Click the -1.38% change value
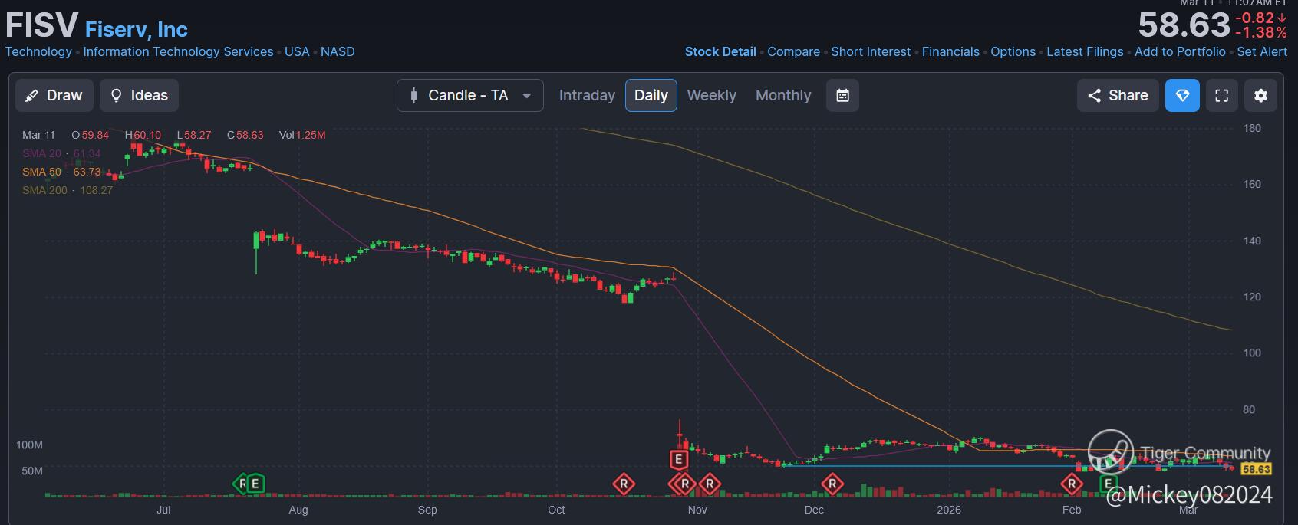The image size is (1298, 525). (x=1261, y=32)
